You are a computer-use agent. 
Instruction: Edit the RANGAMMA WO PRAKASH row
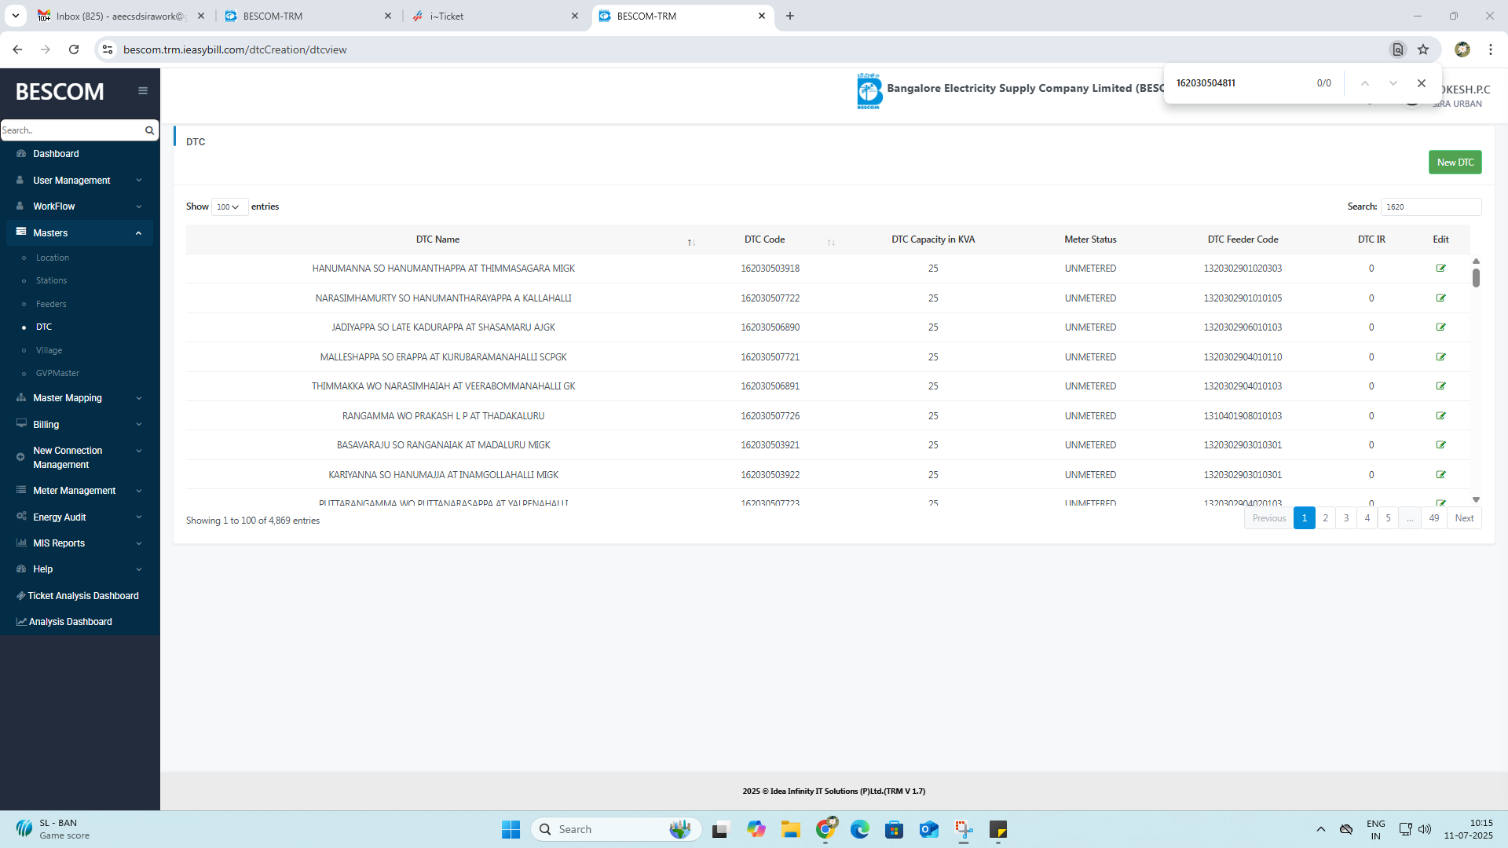click(1440, 416)
